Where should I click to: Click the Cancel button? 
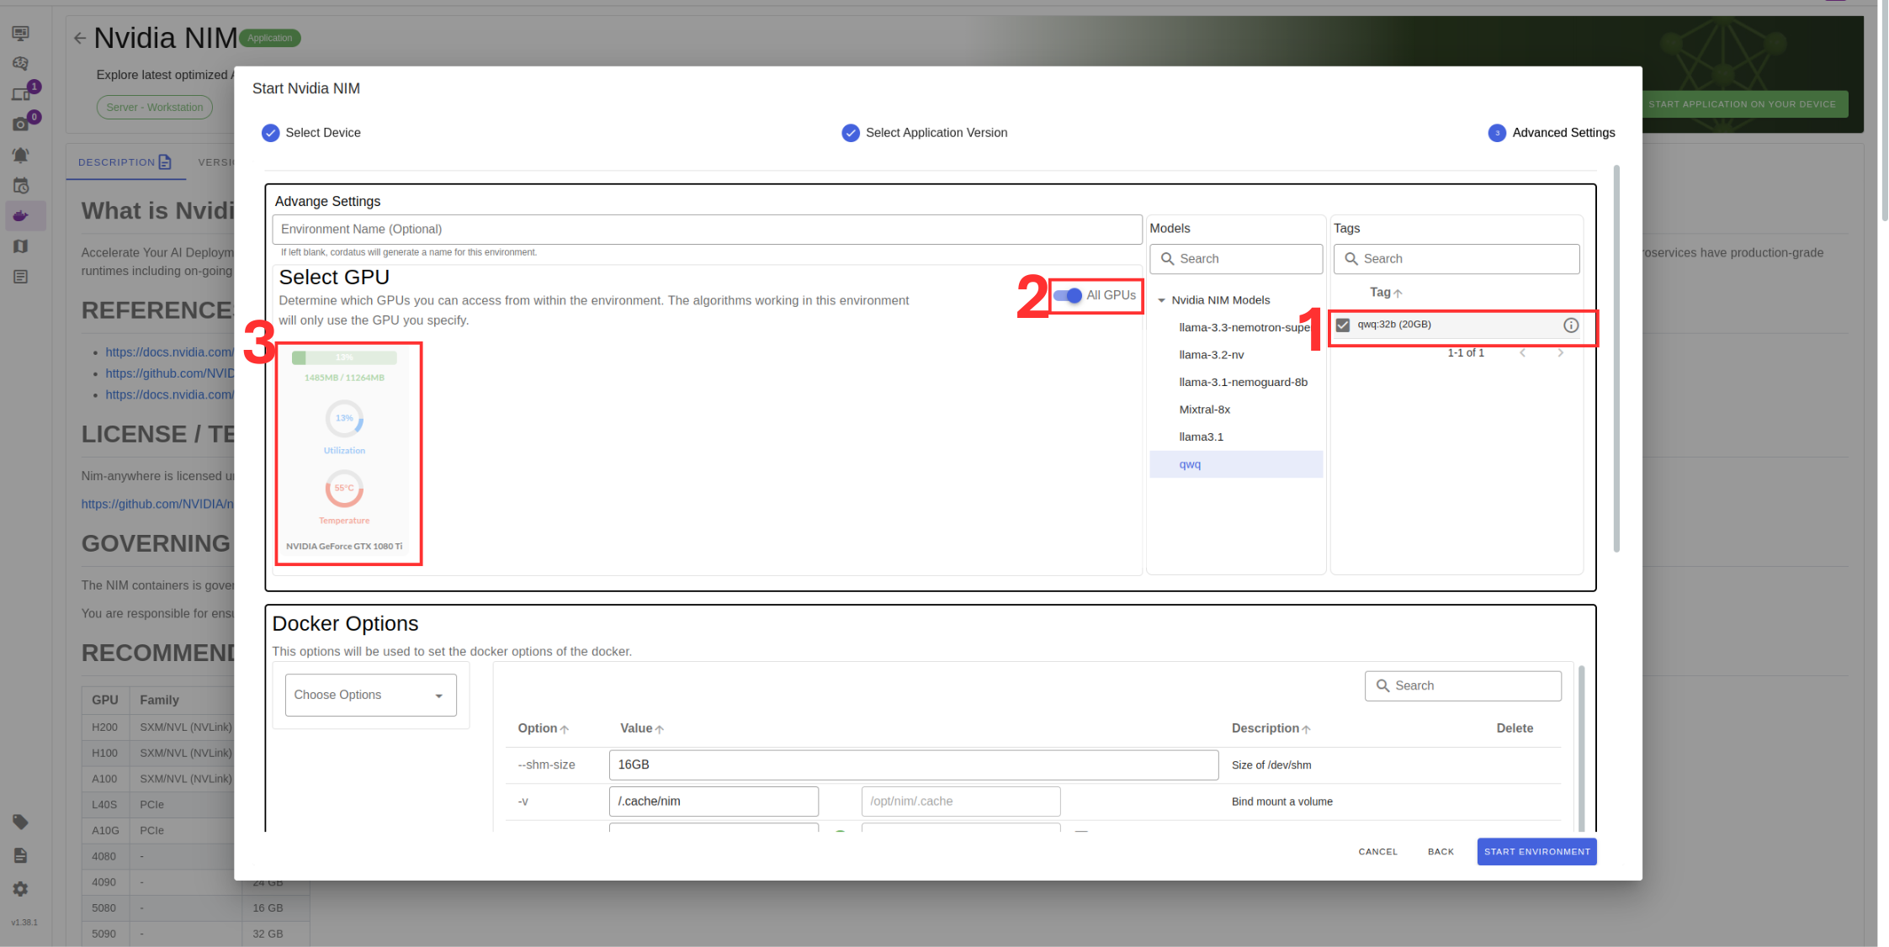(1377, 852)
